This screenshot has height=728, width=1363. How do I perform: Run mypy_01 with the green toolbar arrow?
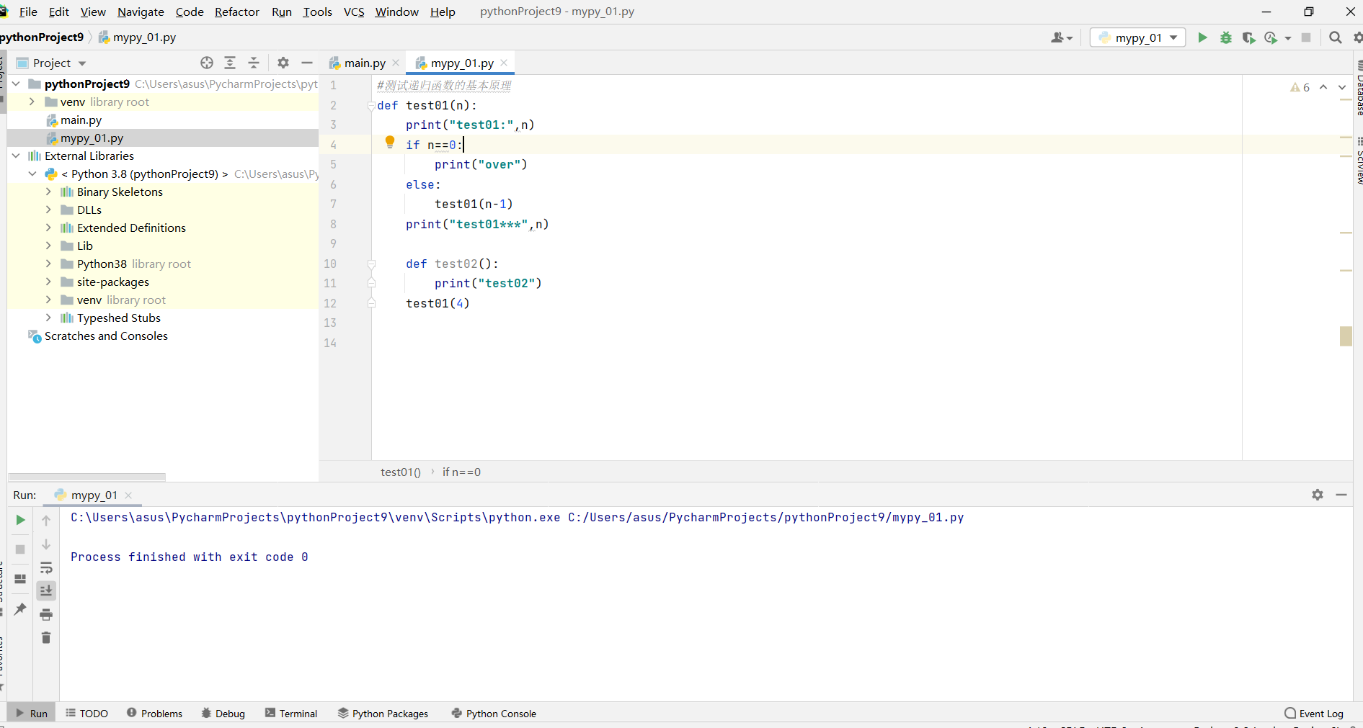(x=1202, y=37)
